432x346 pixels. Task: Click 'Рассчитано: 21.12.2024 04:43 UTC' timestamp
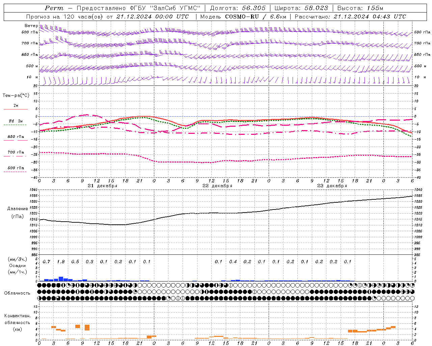(x=350, y=17)
